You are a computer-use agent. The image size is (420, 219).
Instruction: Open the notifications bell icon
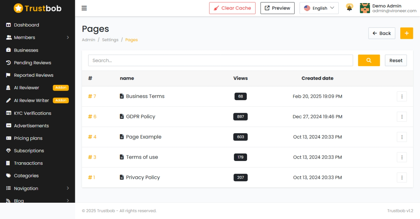point(349,7)
